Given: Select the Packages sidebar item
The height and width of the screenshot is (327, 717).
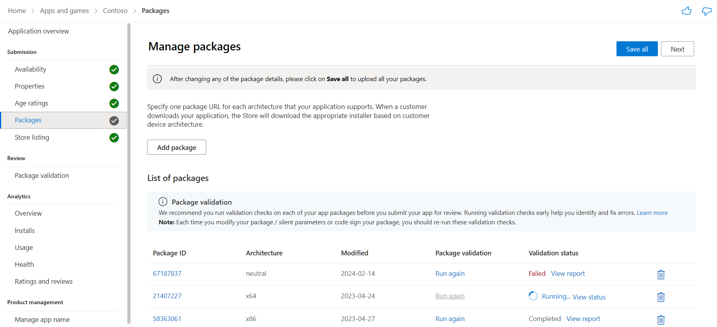Looking at the screenshot, I should 63,120.
